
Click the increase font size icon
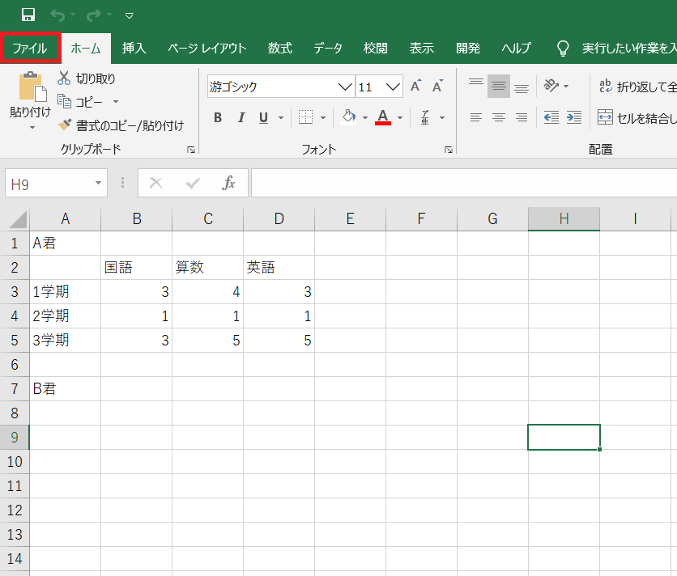click(415, 87)
